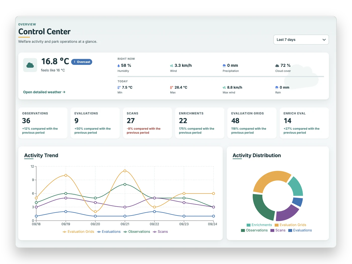The width and height of the screenshot is (352, 264).
Task: Click the humidity droplet icon
Action: (119, 66)
